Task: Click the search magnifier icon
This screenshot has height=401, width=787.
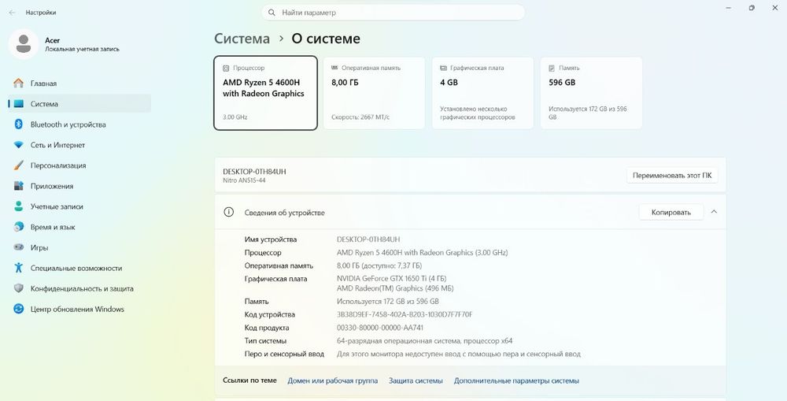Action: 272,13
